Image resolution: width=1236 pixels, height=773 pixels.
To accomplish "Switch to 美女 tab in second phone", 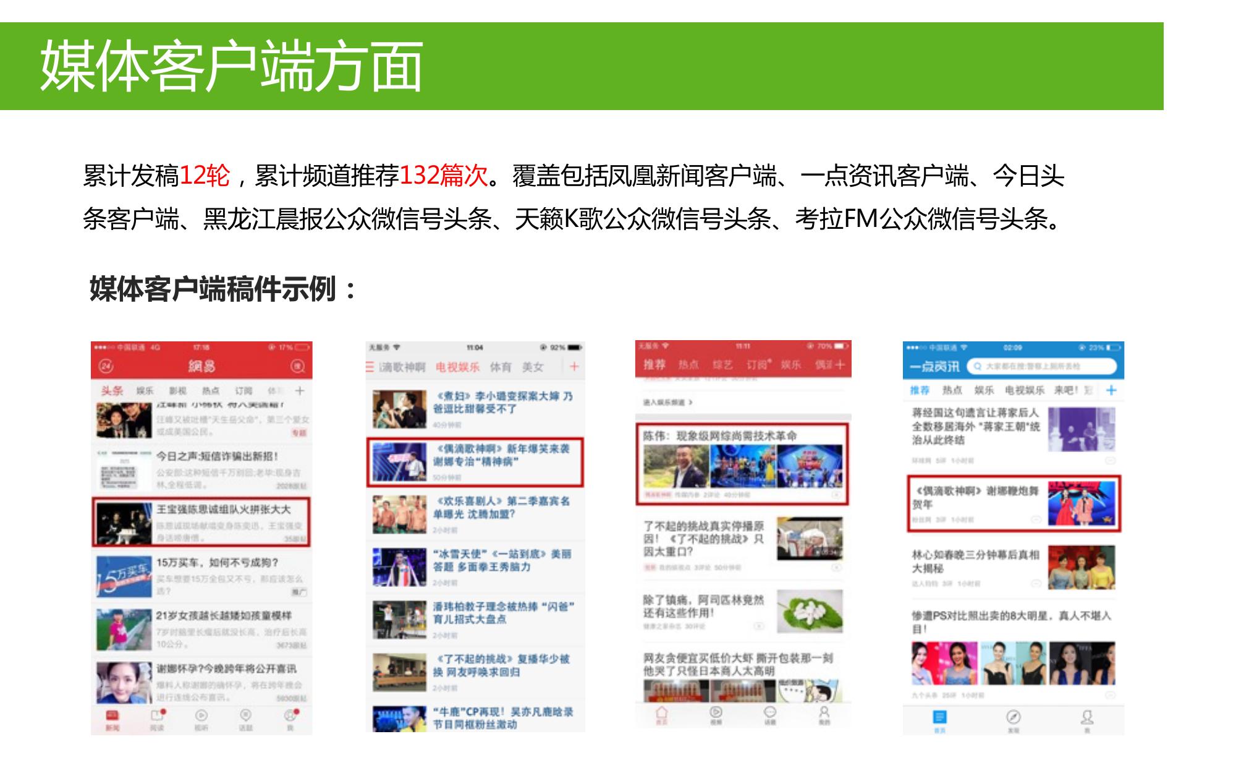I will coord(533,367).
